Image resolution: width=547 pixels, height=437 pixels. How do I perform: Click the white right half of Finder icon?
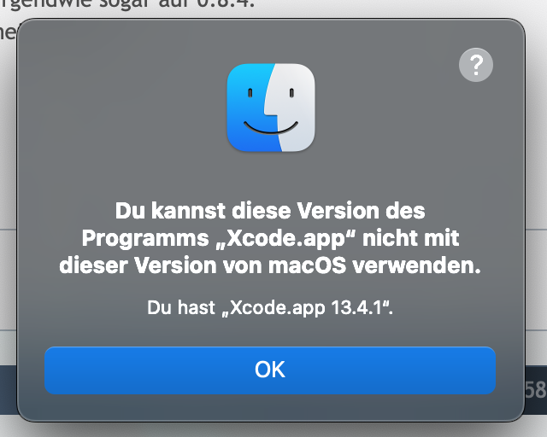(x=295, y=108)
